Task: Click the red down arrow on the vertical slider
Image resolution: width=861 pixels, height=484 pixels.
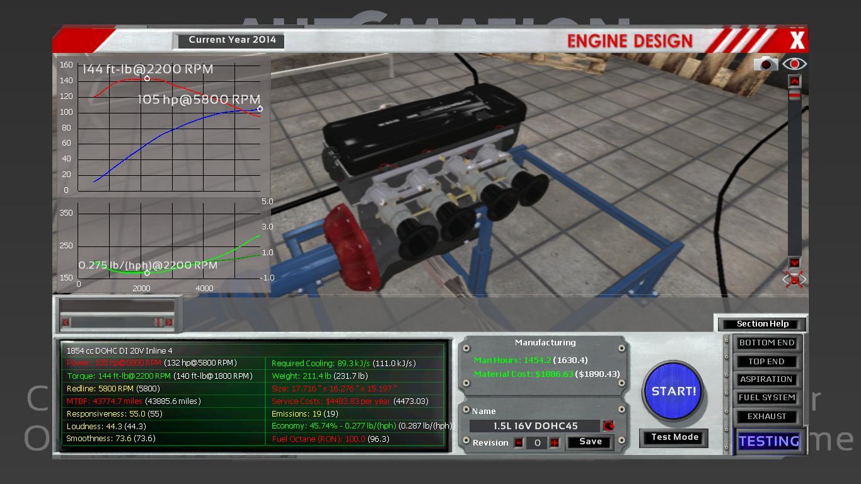Action: (795, 263)
